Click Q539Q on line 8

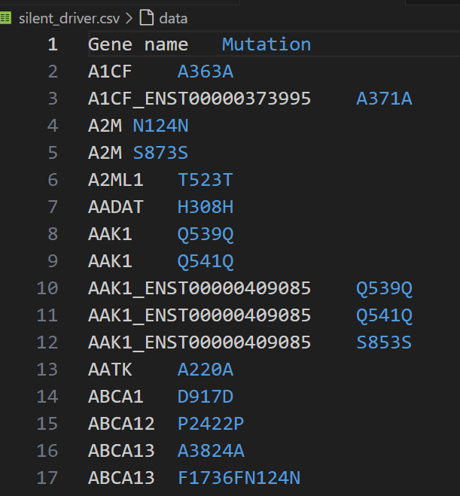[x=206, y=235]
